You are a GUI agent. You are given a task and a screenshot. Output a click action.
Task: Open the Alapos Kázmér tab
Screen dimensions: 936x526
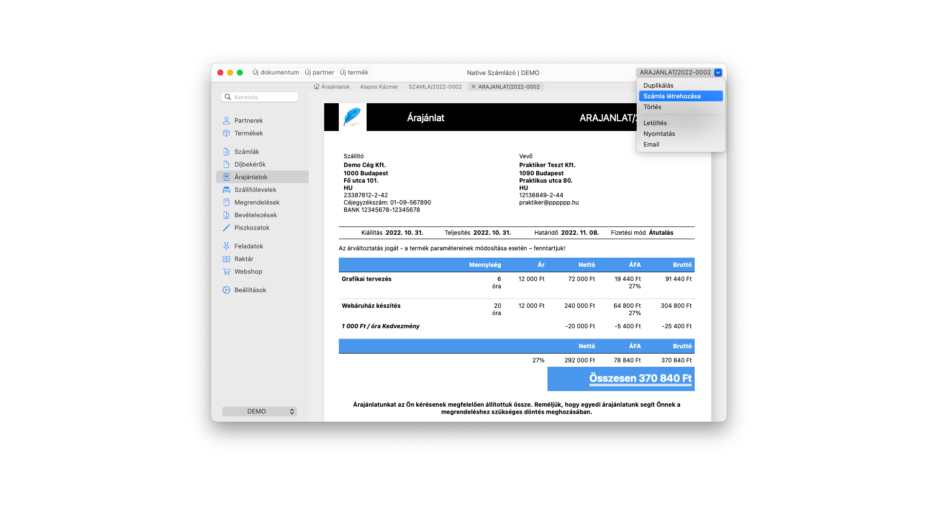(x=379, y=87)
